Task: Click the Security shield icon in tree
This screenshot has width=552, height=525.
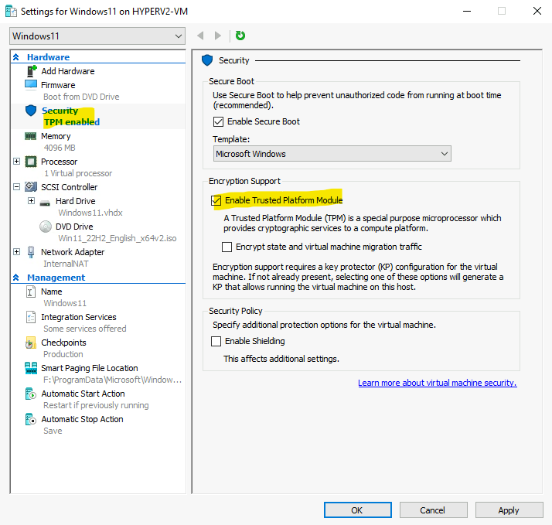Action: [x=31, y=111]
